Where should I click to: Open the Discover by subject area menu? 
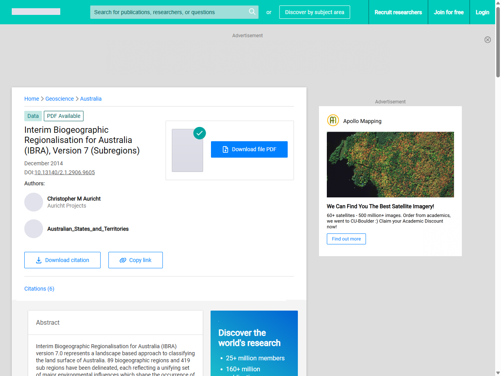[314, 12]
